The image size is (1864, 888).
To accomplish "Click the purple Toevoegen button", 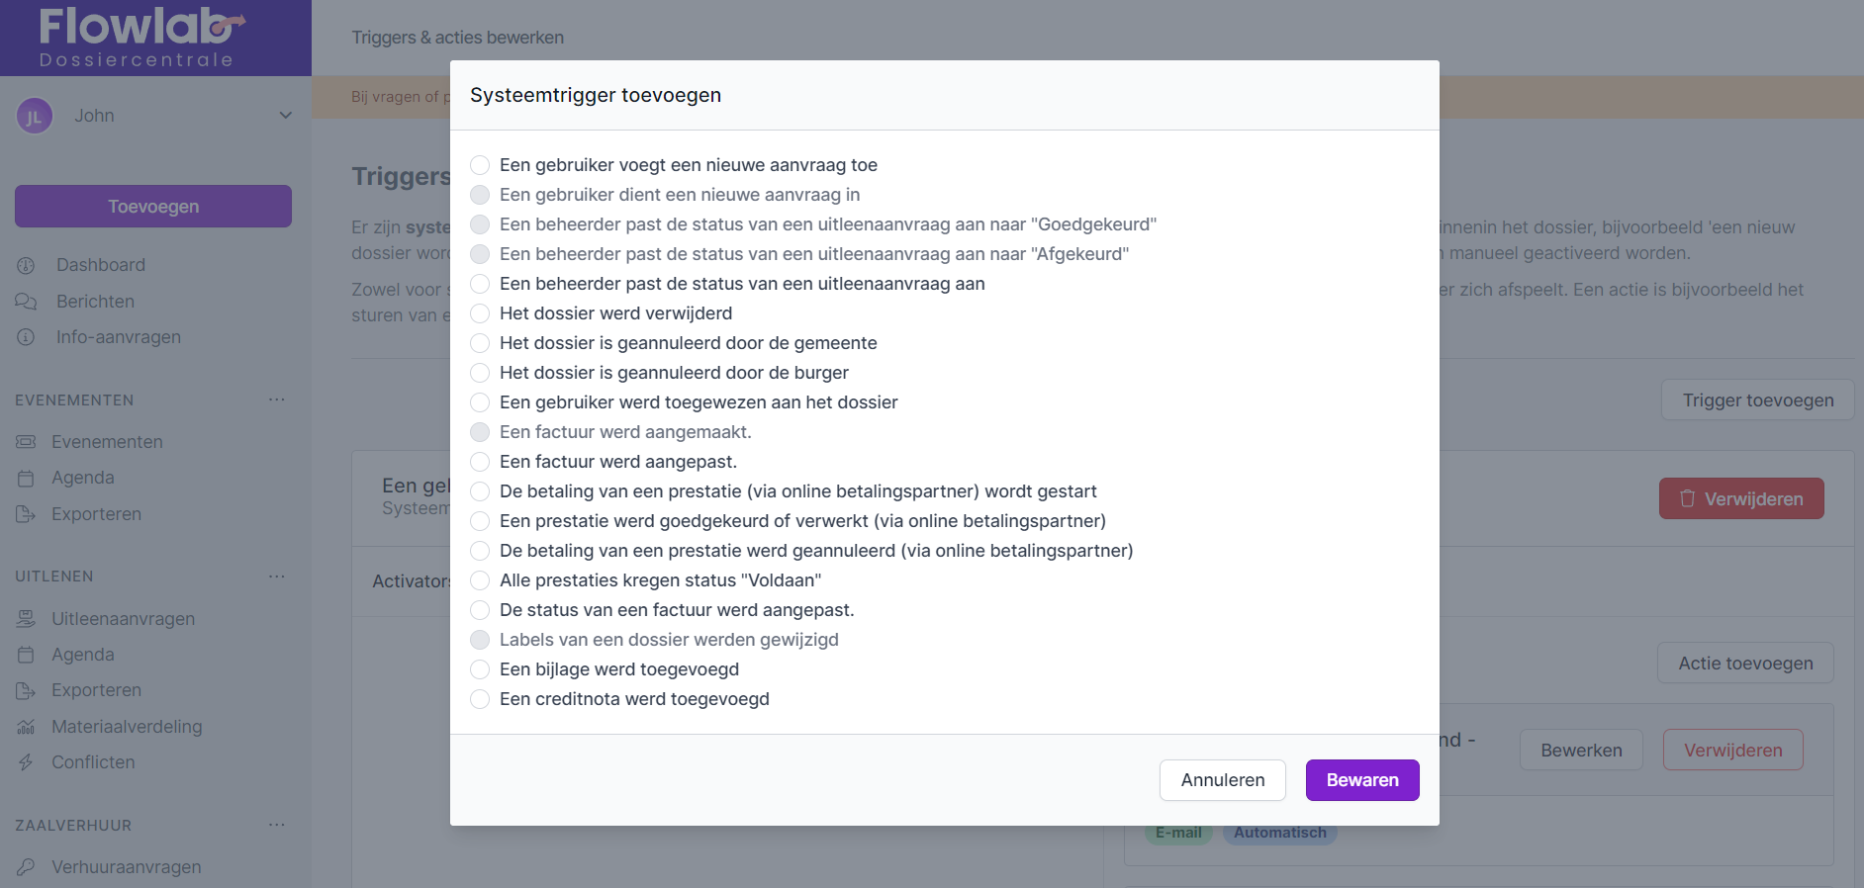I will click(x=153, y=207).
